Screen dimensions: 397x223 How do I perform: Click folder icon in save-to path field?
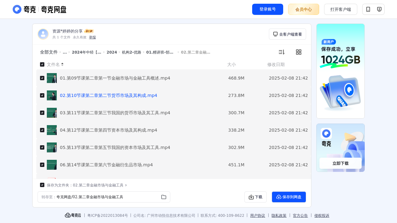click(x=164, y=197)
